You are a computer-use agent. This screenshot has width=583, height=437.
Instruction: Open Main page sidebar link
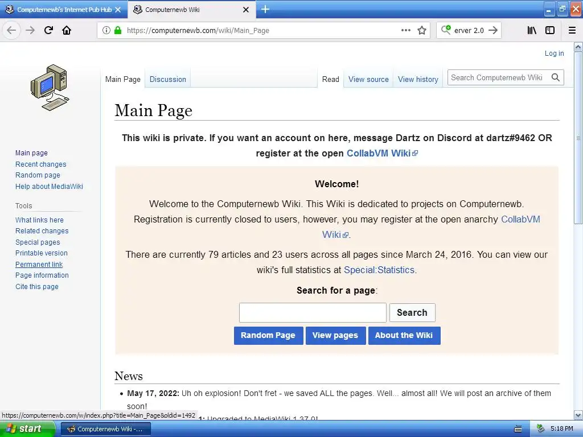point(32,152)
